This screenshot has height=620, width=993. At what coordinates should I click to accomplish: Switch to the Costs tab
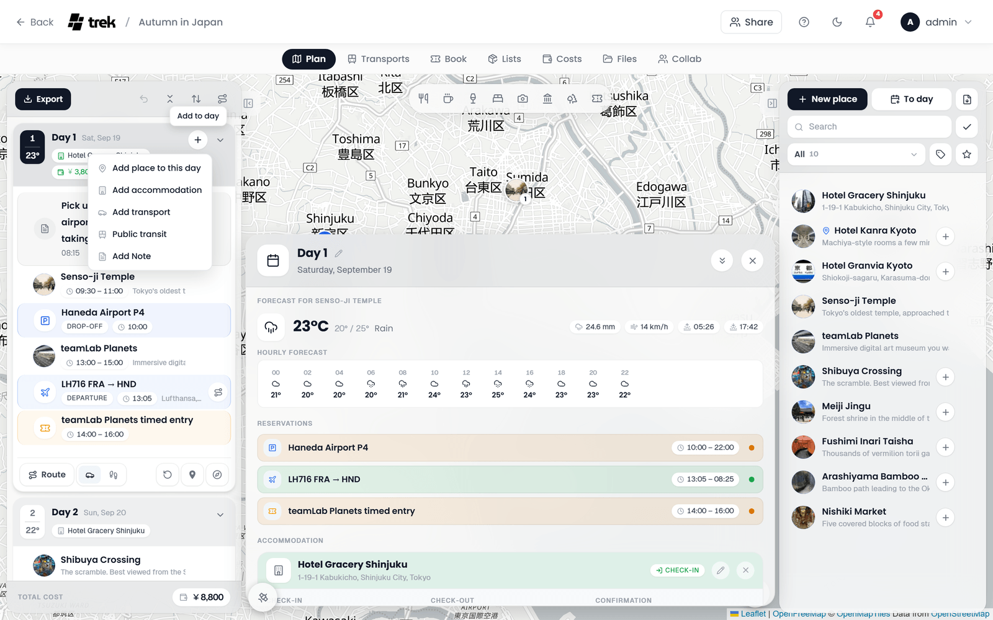point(562,59)
